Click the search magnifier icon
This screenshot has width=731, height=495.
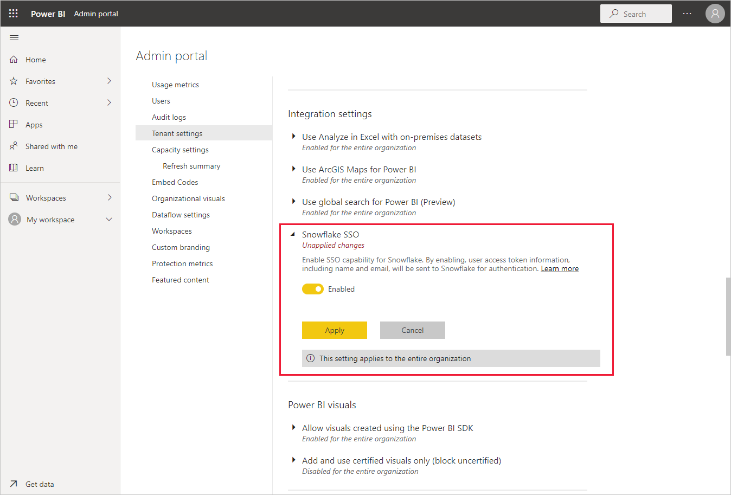pyautogui.click(x=614, y=14)
